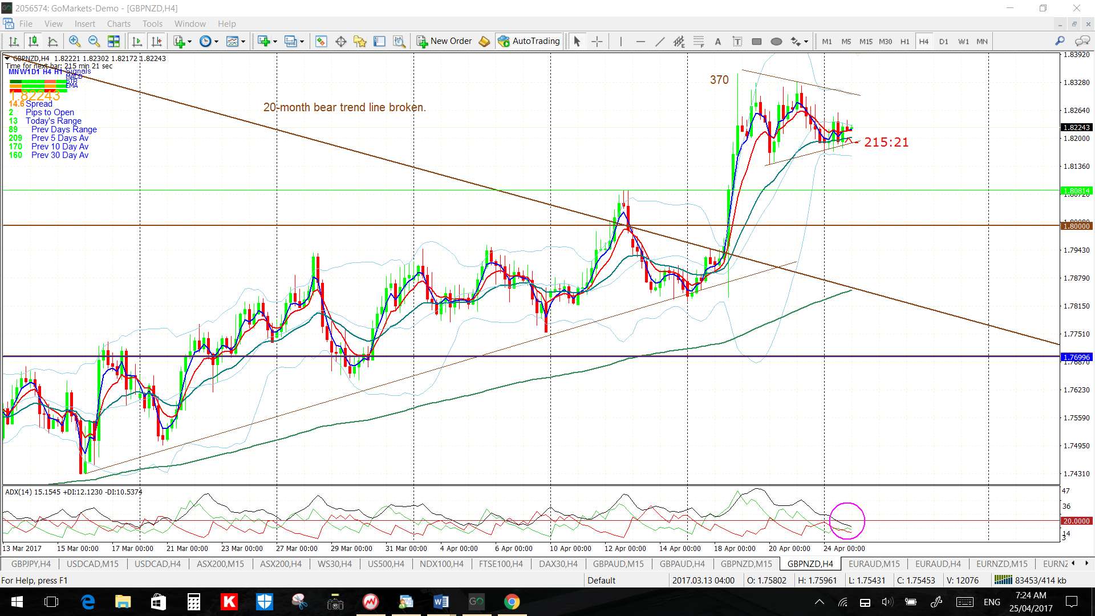The width and height of the screenshot is (1095, 616).
Task: Select the Arrows objects icon
Action: [796, 41]
